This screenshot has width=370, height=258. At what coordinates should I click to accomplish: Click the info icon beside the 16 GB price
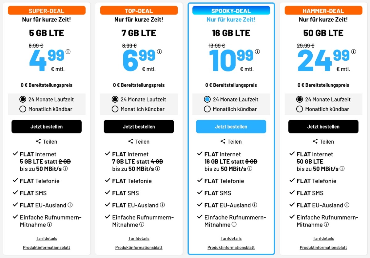tap(257, 51)
